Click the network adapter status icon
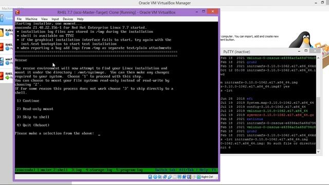The width and height of the screenshot is (329, 185). pyautogui.click(x=164, y=177)
